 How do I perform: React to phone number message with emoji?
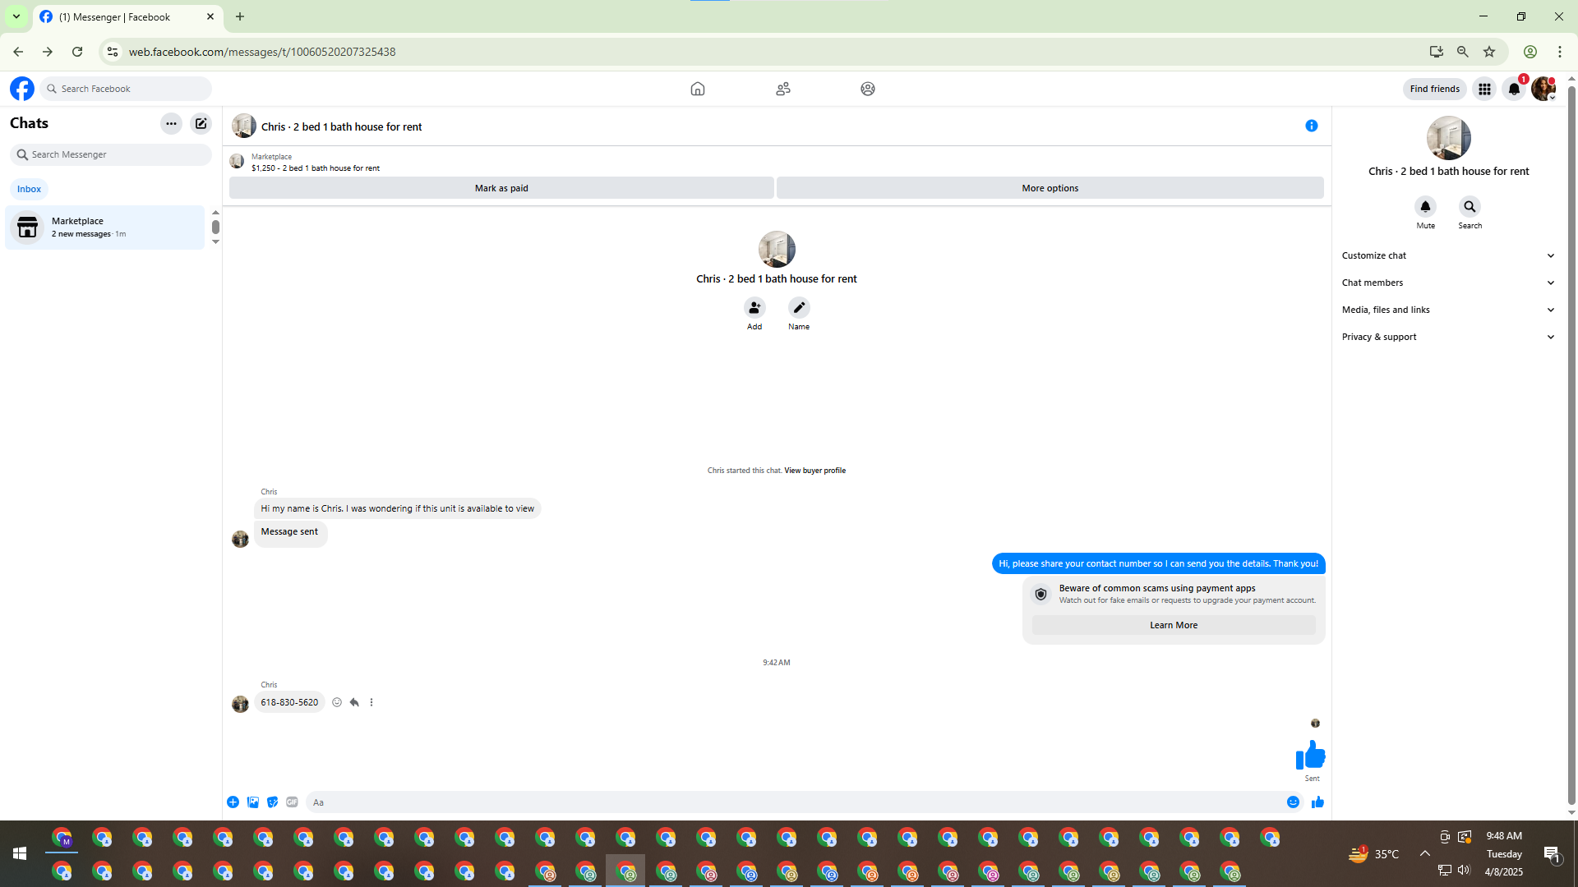[337, 702]
